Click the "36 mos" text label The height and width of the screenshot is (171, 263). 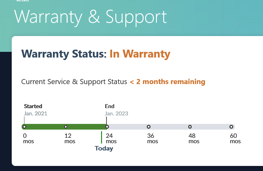[x=152, y=138]
